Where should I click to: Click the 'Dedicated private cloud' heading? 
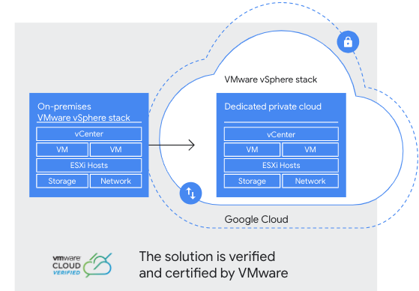point(273,106)
